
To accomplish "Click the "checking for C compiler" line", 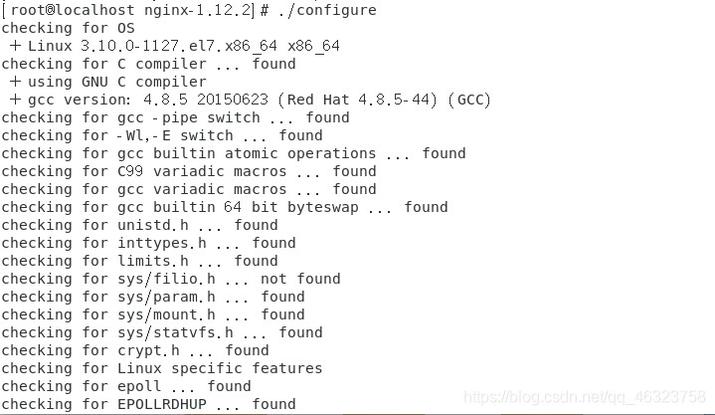I will (x=148, y=64).
